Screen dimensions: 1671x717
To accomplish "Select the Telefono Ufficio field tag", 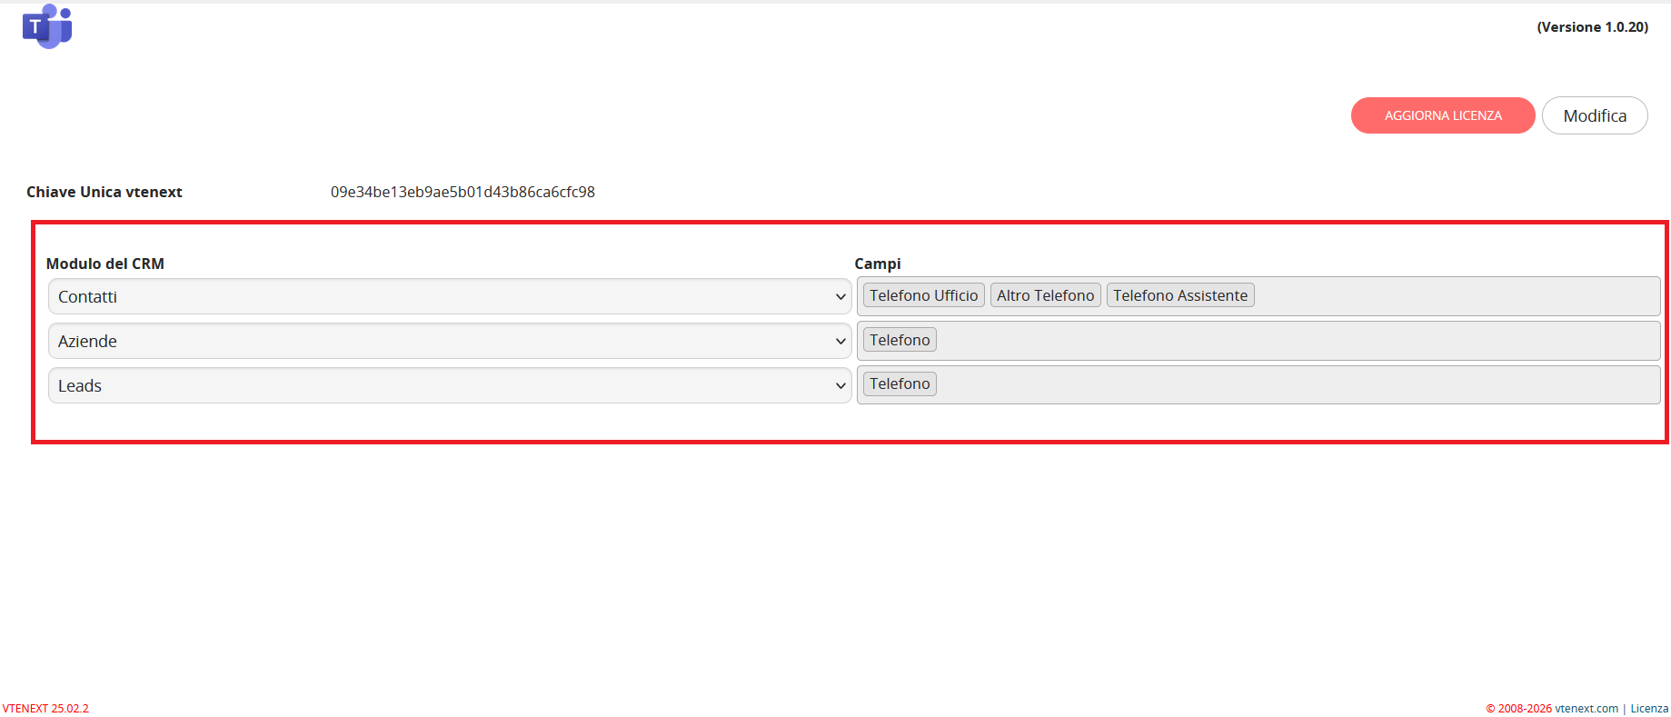I will click(923, 295).
